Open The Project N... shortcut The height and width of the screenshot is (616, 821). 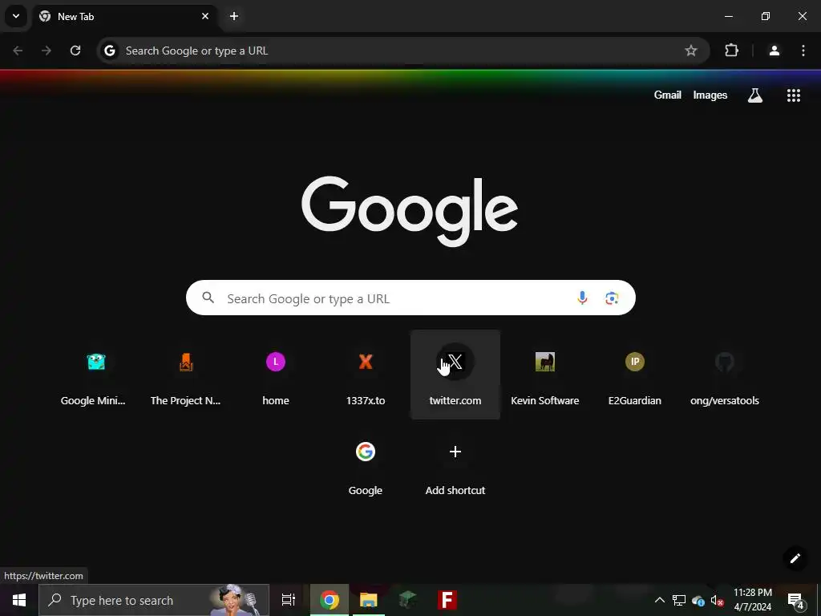(186, 375)
